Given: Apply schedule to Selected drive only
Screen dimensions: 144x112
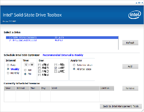Looking at the screenshot, I should pyautogui.click(x=74, y=65).
